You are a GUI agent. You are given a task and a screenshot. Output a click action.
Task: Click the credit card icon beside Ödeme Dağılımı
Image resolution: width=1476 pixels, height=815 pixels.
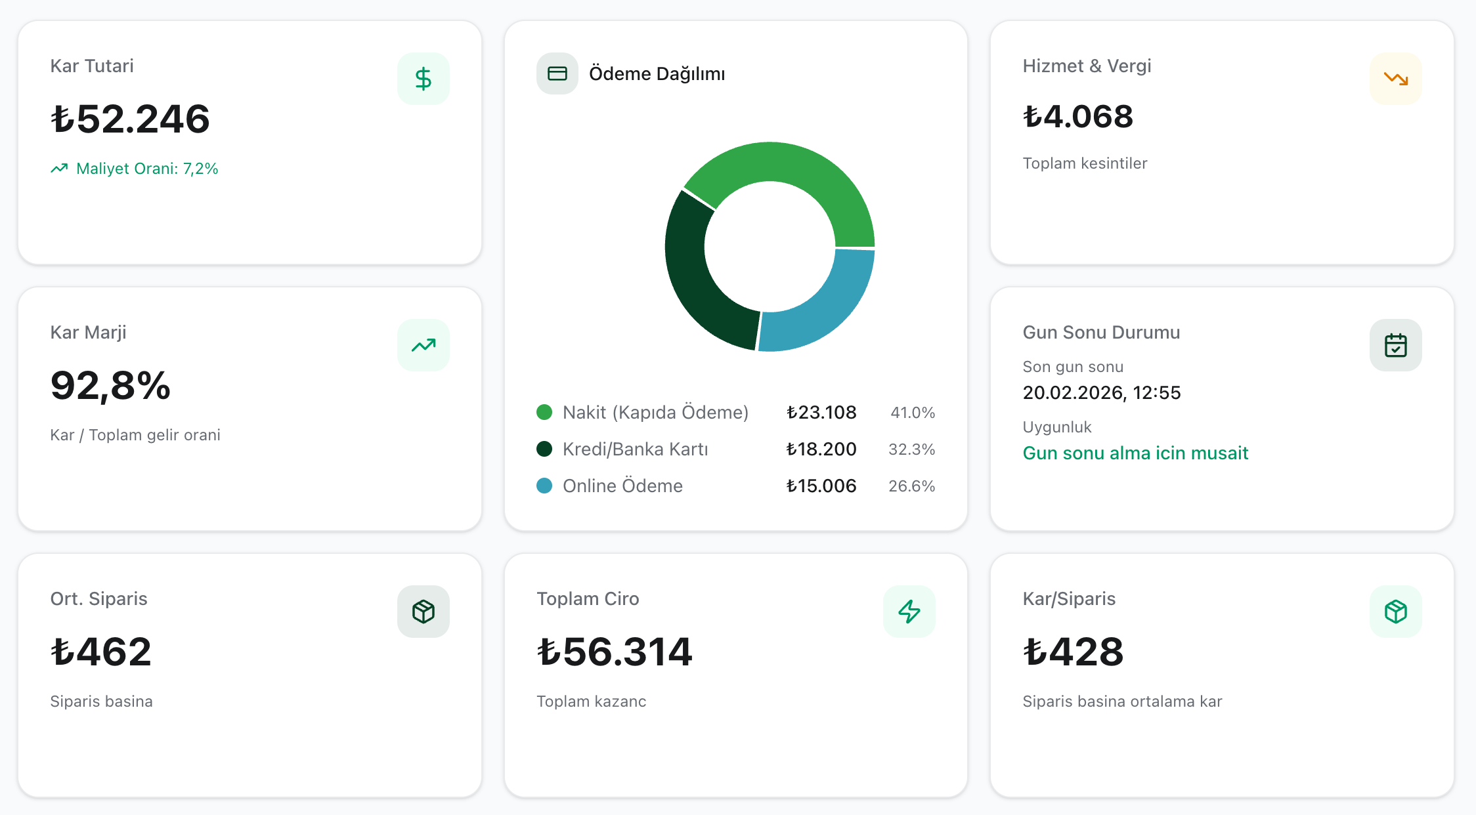pyautogui.click(x=557, y=73)
